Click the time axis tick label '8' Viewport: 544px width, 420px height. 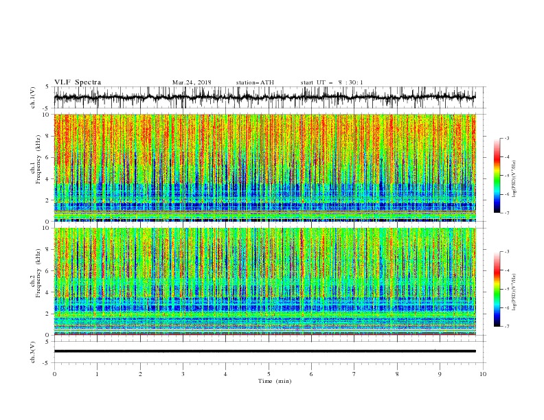(x=397, y=374)
